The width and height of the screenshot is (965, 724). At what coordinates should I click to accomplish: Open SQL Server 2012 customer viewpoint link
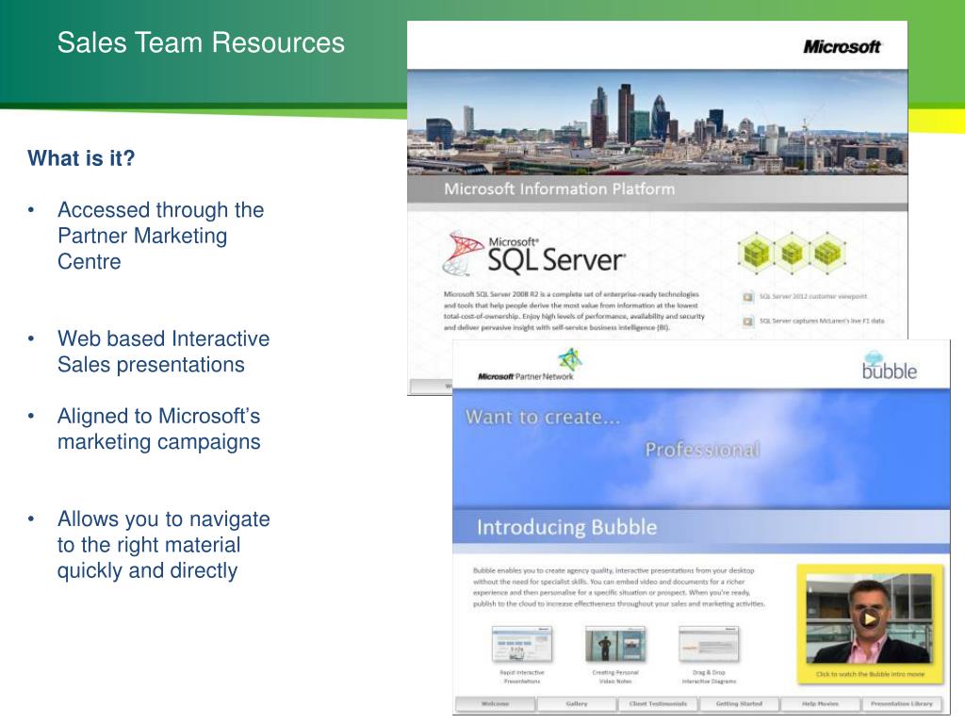(x=813, y=297)
